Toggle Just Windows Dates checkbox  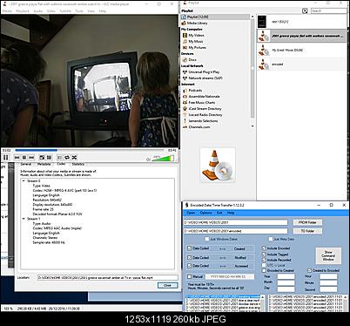pyautogui.click(x=207, y=239)
